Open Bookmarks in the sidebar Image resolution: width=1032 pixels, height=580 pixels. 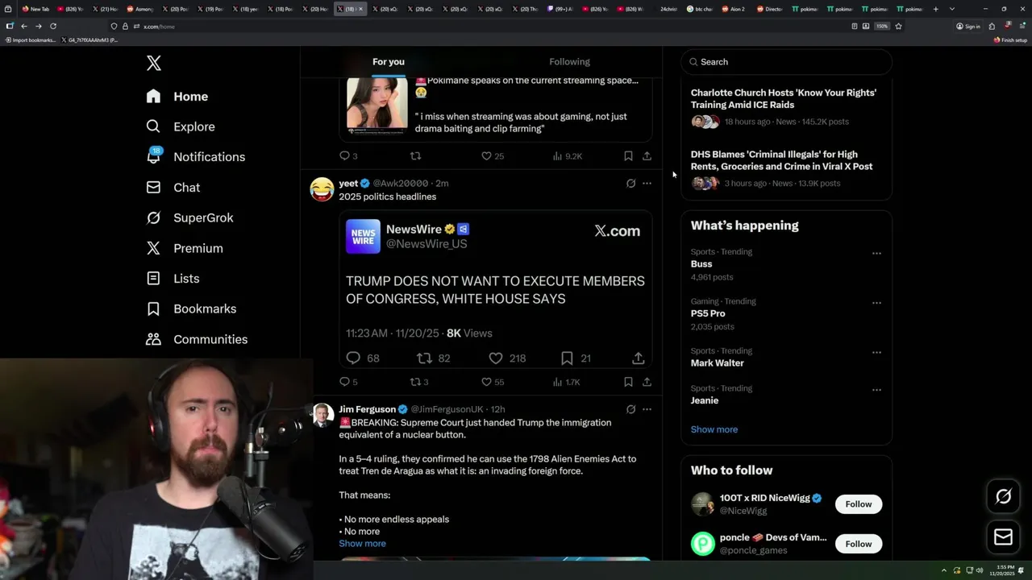[191, 309]
